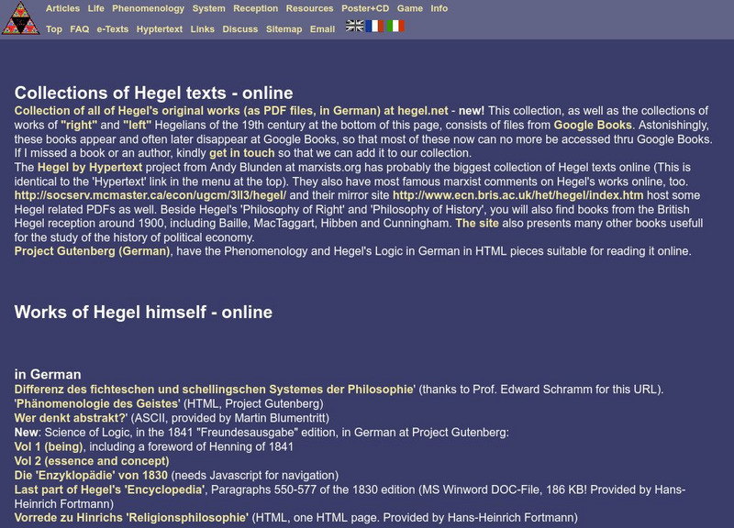Follow the "right" Hegelians link
The width and height of the screenshot is (734, 528).
point(79,125)
